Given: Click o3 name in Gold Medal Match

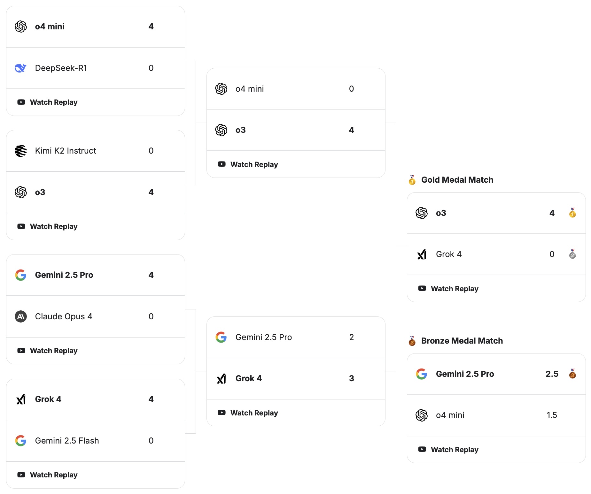Looking at the screenshot, I should click(441, 213).
